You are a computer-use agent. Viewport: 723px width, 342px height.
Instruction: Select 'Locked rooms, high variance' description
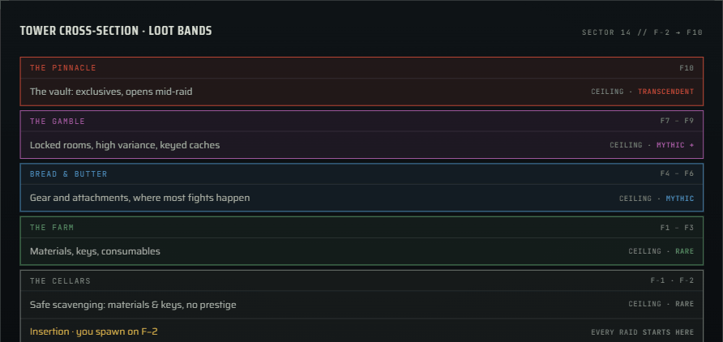125,145
